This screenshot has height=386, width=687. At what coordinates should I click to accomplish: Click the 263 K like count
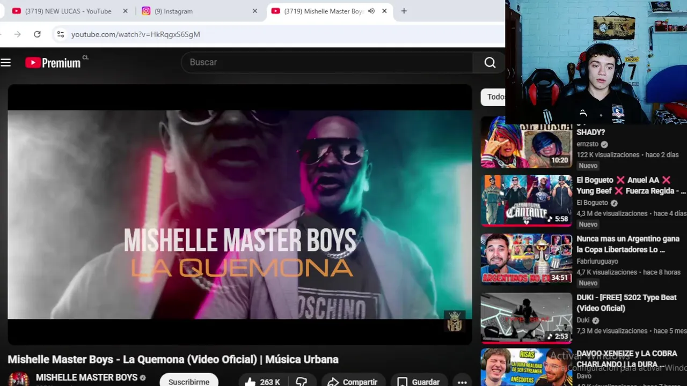point(270,382)
